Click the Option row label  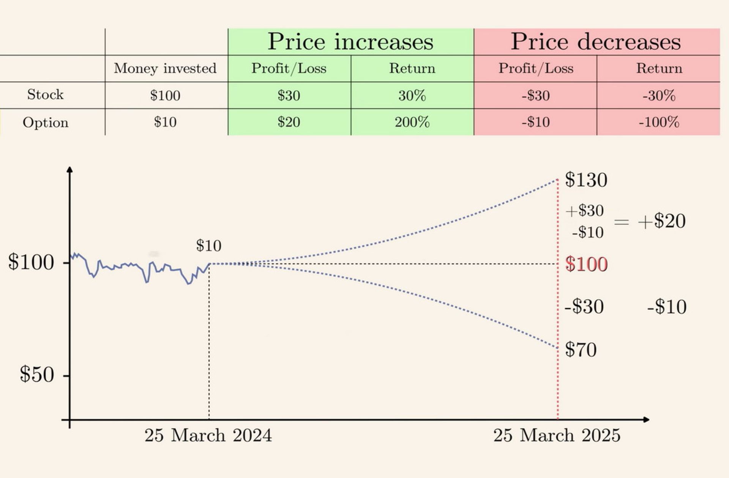tap(46, 122)
